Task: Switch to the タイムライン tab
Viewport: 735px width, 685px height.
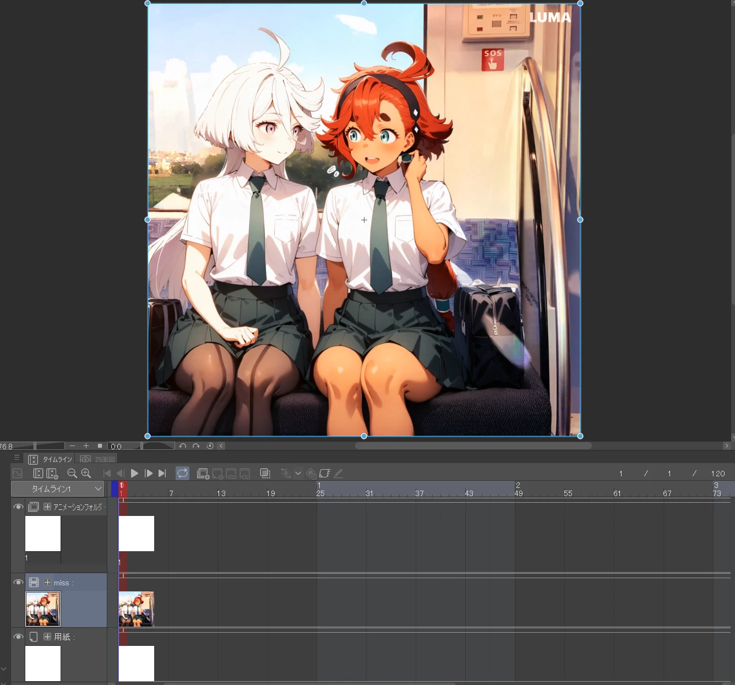Action: click(x=51, y=459)
